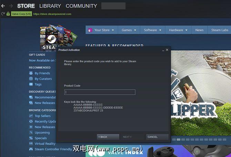Open the Valve Index banner
This screenshot has width=231, height=157.
(x=158, y=151)
